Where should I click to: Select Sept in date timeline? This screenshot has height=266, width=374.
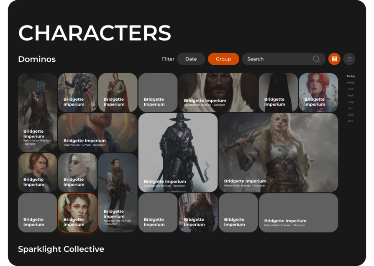coord(351,96)
